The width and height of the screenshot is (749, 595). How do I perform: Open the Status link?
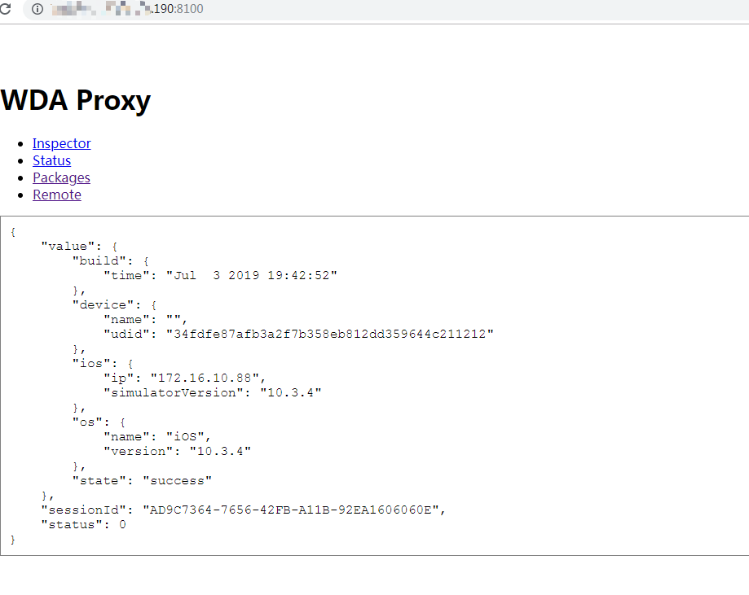[51, 160]
